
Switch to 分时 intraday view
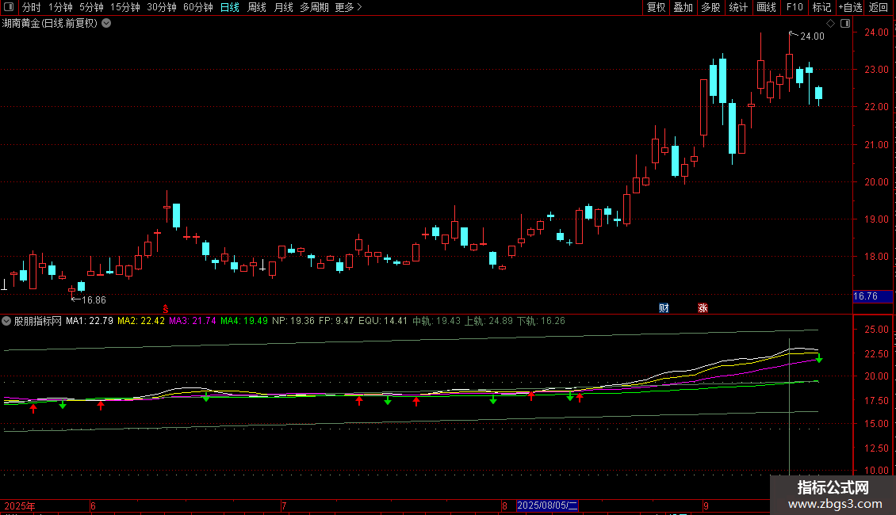pyautogui.click(x=32, y=7)
